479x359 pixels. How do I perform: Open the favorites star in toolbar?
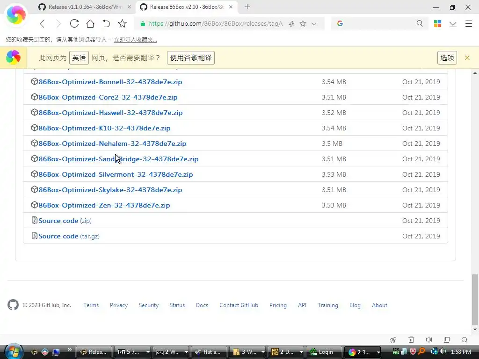pos(122,23)
